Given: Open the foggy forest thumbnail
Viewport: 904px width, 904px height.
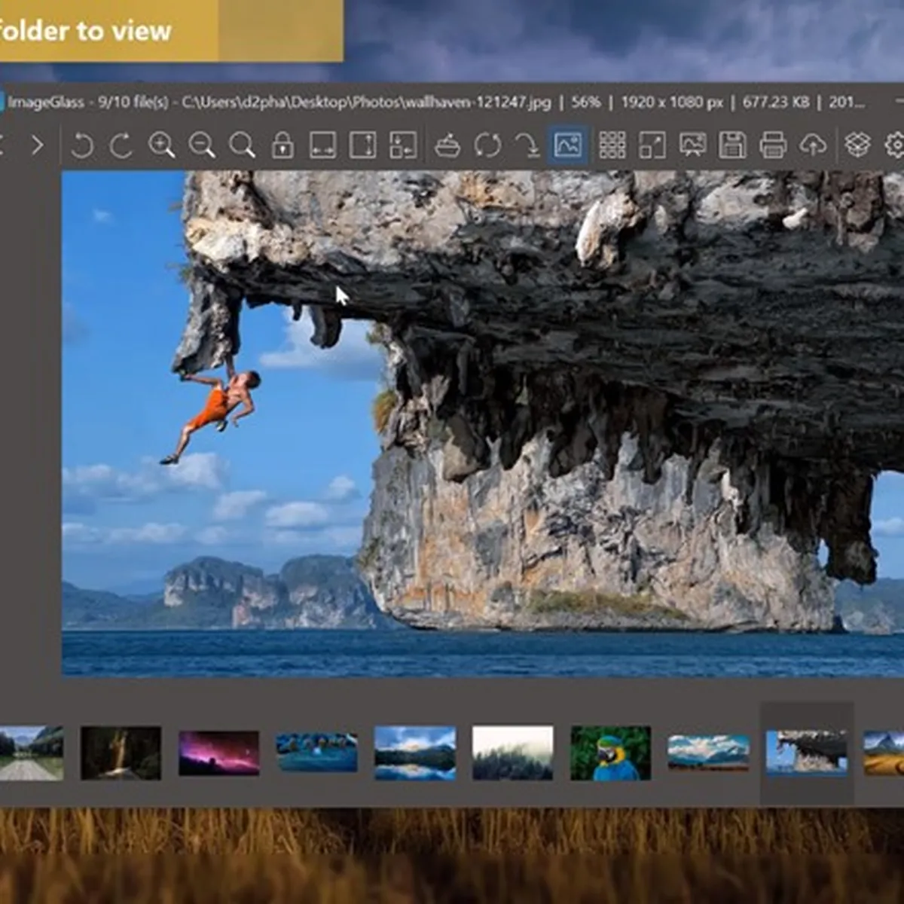Looking at the screenshot, I should point(512,753).
